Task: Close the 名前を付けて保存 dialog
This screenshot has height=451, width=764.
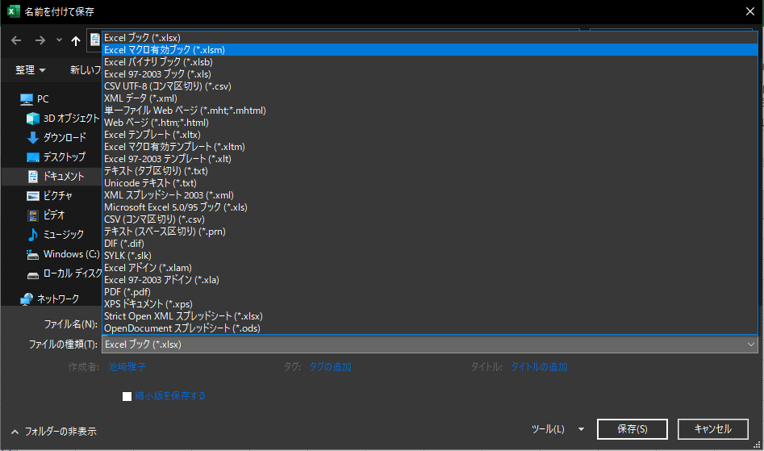Action: click(750, 11)
